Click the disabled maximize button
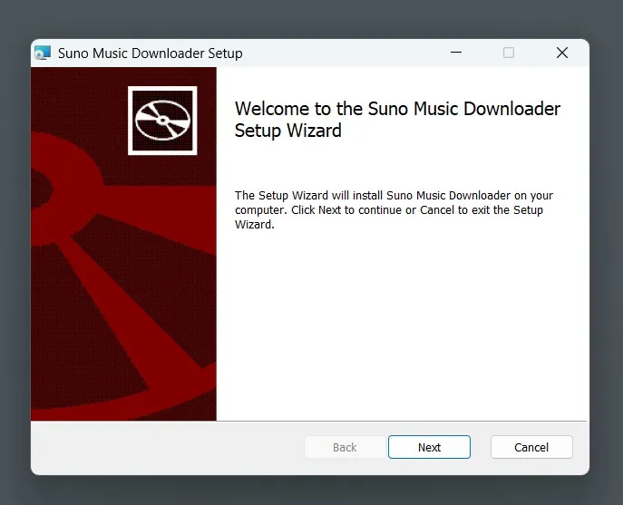The image size is (623, 505). (509, 53)
